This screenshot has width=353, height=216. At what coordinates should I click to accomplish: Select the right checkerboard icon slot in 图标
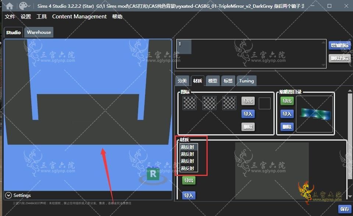coord(229,103)
